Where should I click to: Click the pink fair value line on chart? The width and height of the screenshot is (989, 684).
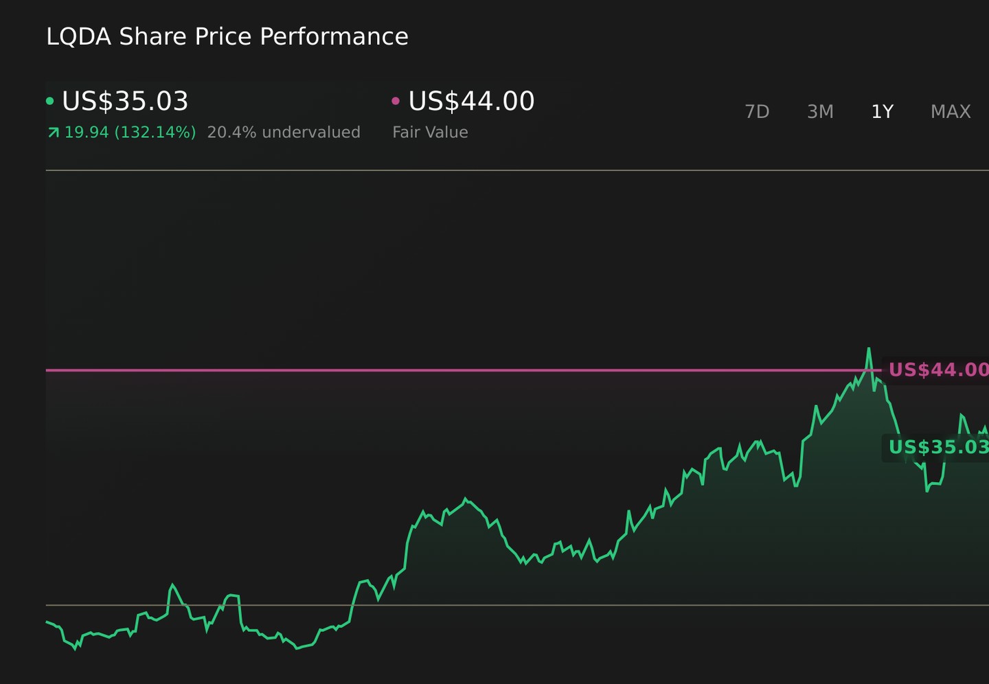tap(464, 370)
